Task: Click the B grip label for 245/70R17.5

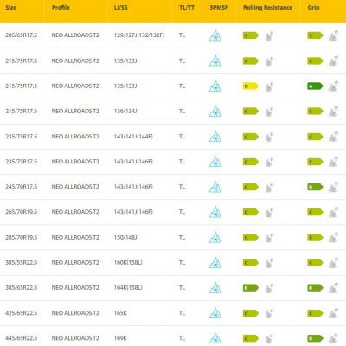Action: coord(315,187)
